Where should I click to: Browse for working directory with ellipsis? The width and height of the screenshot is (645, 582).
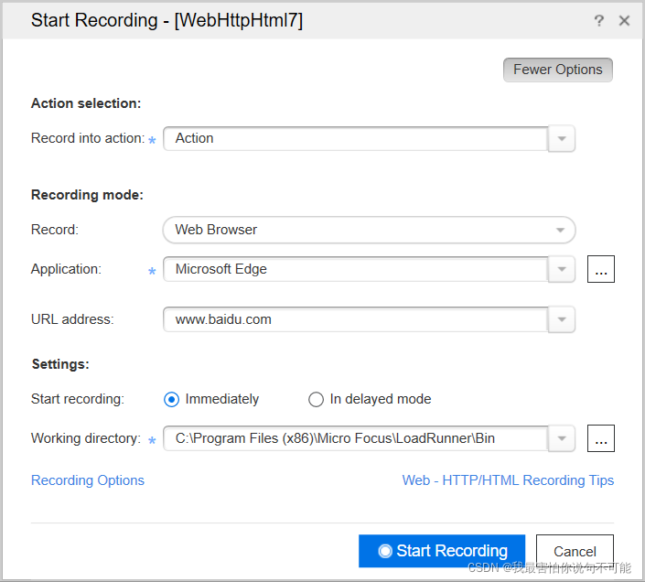(x=600, y=438)
